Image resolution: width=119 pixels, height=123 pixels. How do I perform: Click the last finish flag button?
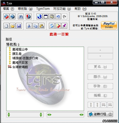coord(110,105)
